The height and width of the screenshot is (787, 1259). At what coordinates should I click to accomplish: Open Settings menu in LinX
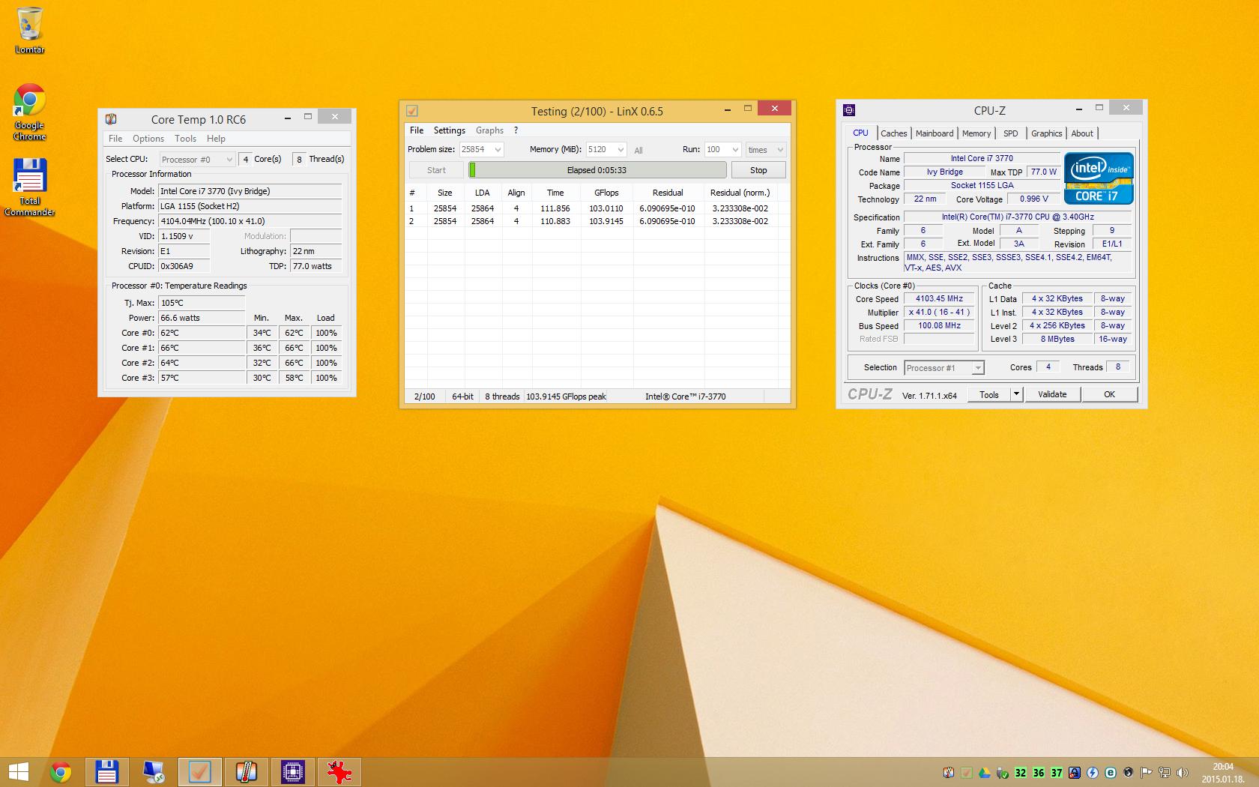(x=450, y=130)
